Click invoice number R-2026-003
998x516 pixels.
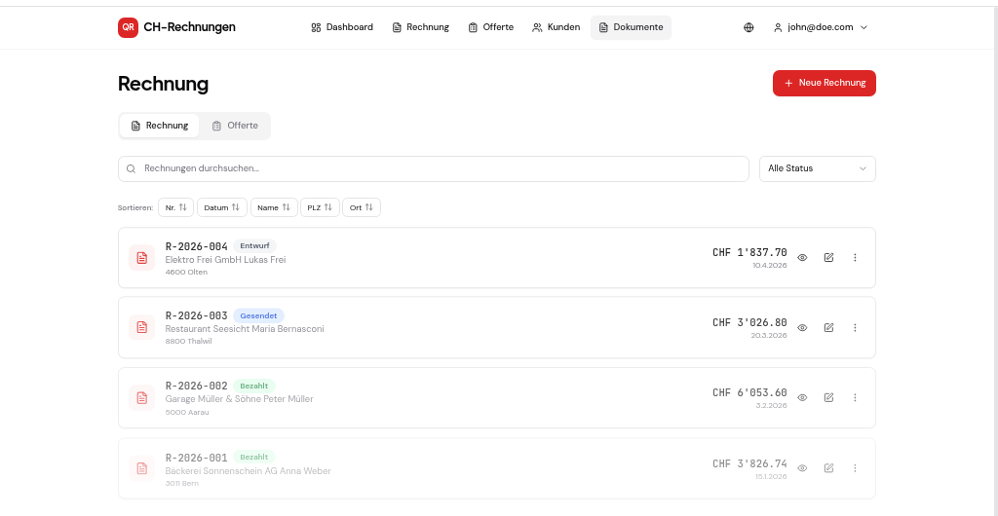pos(197,316)
